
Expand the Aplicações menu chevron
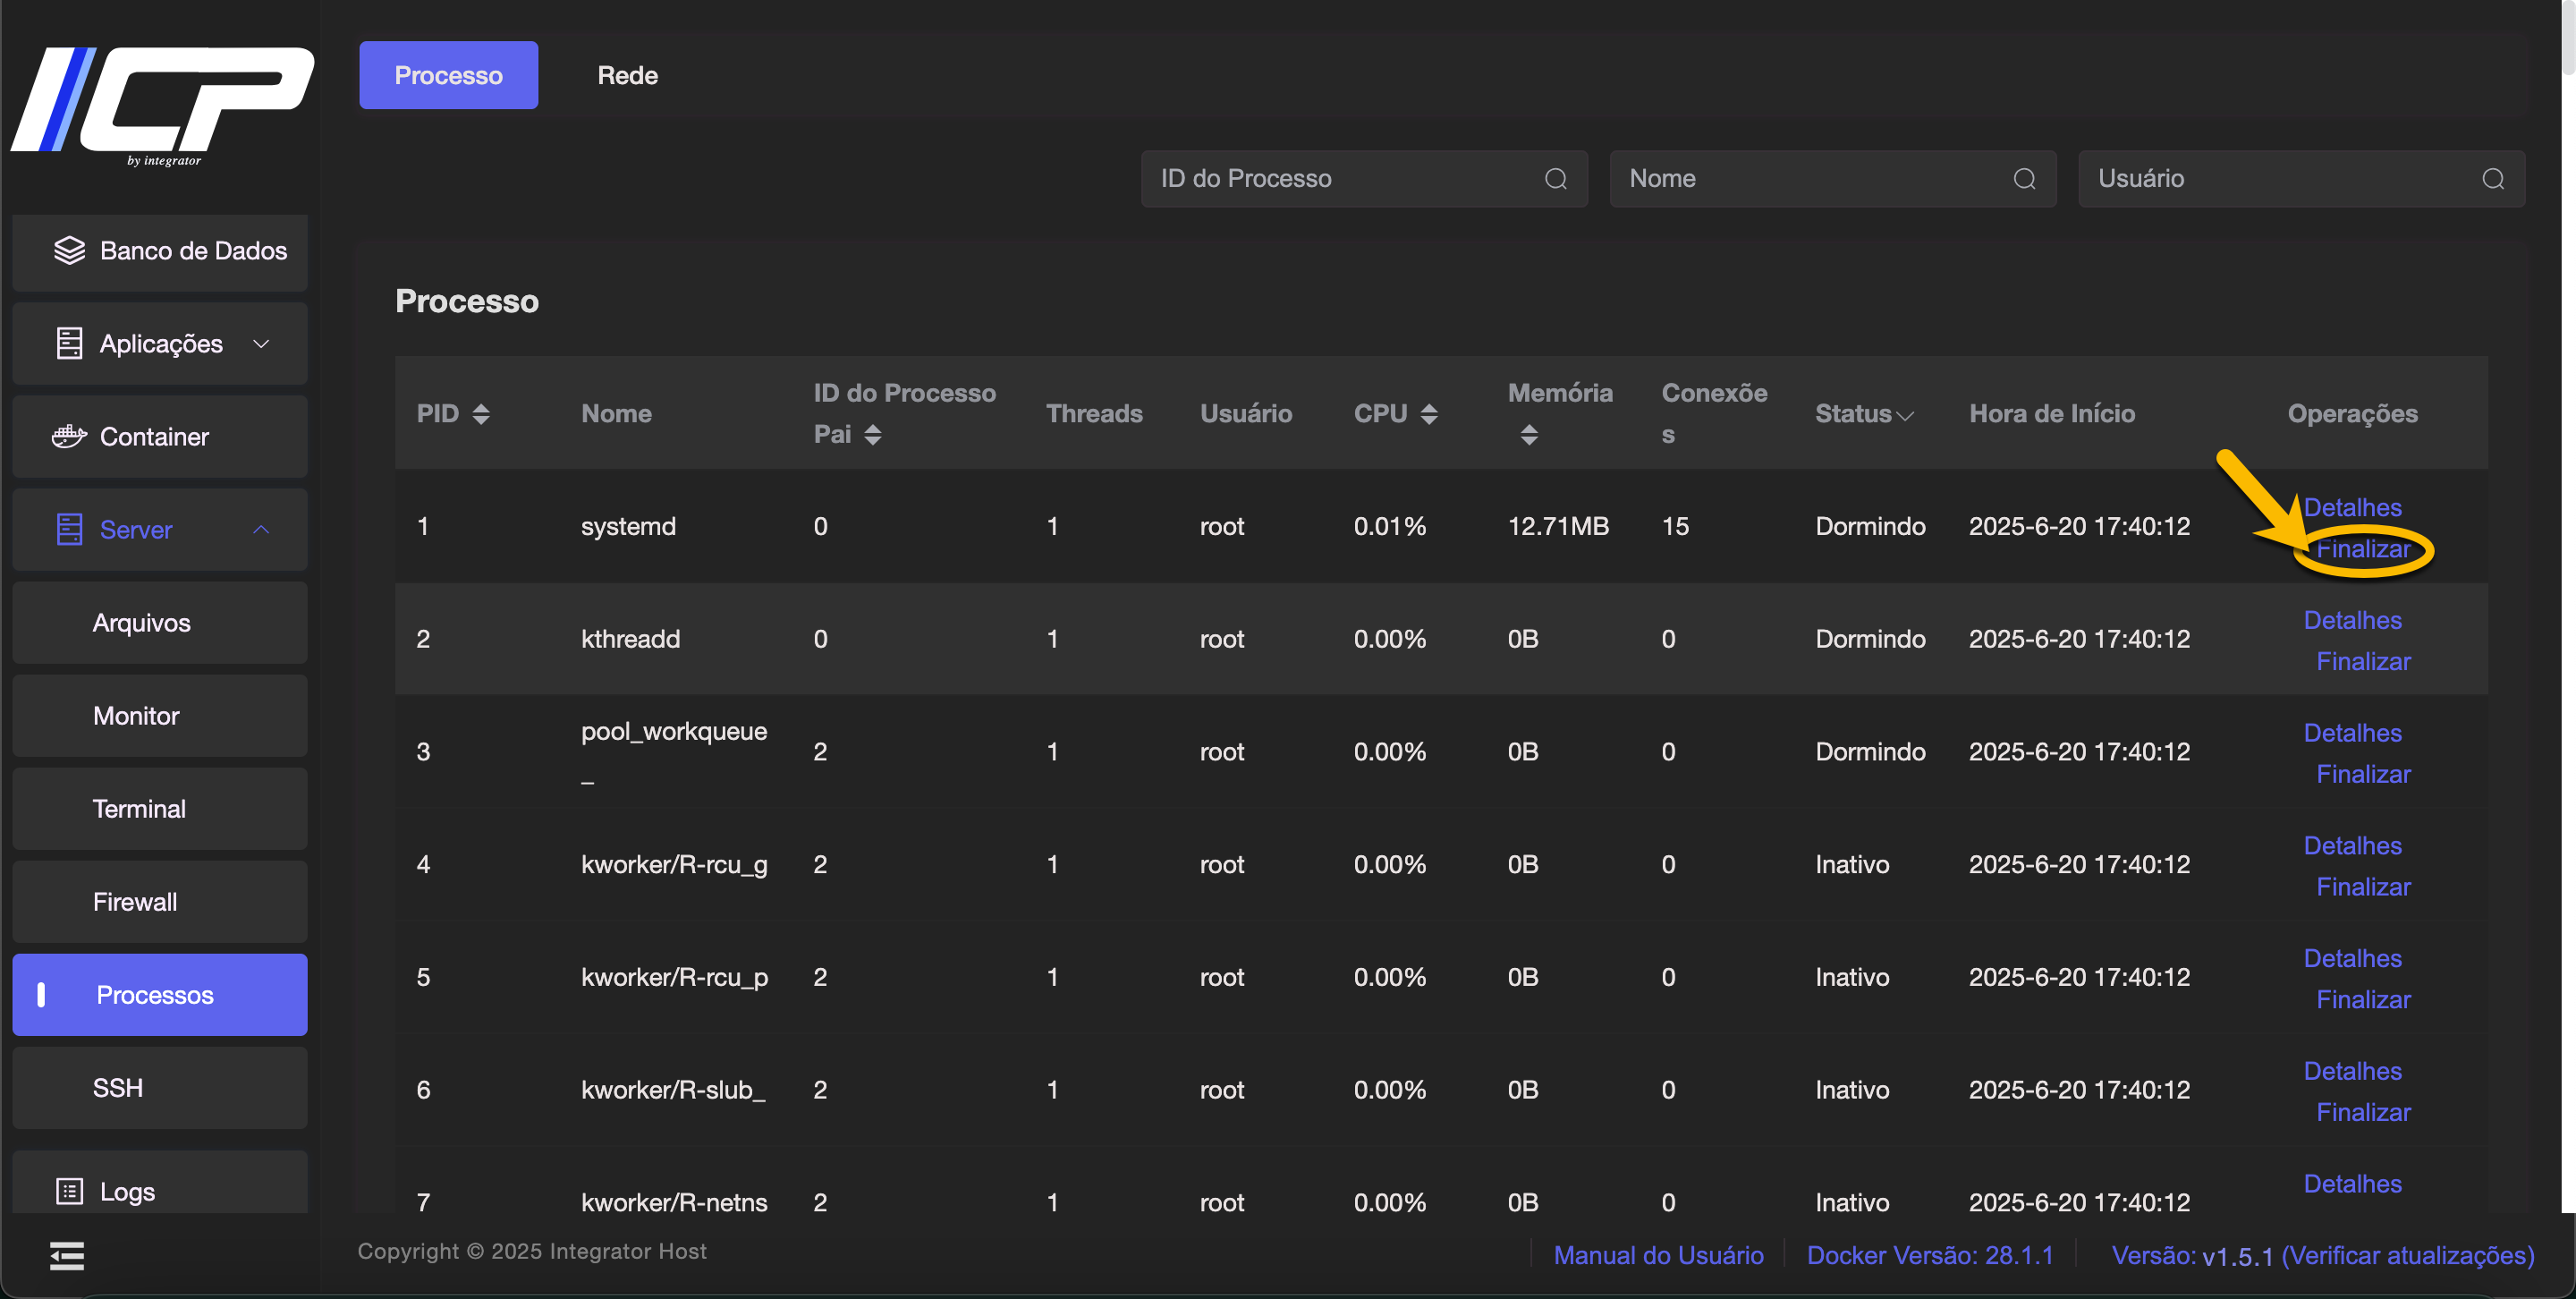pyautogui.click(x=261, y=344)
